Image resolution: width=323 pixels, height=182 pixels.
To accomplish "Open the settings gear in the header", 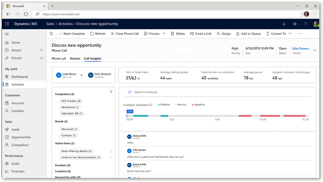I will (295, 24).
